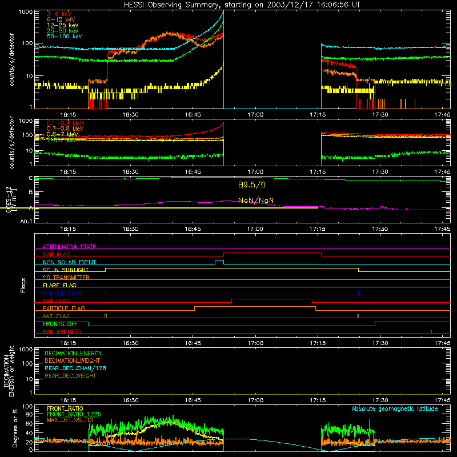Image resolution: width=457 pixels, height=457 pixels.
Task: Click the MAX_DET_VS_TOT legend entry
Action: click(71, 420)
